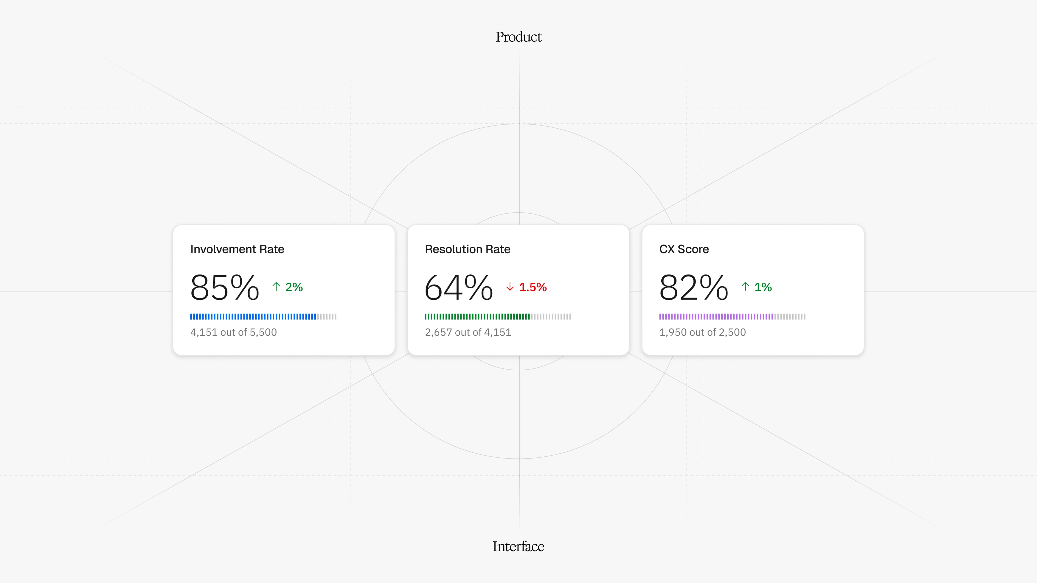Click the Product heading at top
This screenshot has width=1037, height=583.
click(x=518, y=37)
